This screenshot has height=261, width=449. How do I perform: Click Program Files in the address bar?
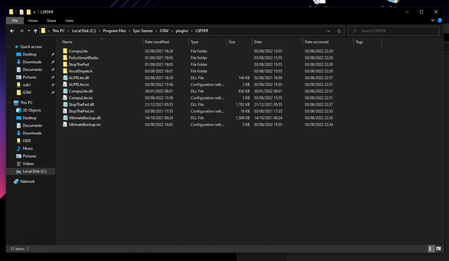[114, 31]
